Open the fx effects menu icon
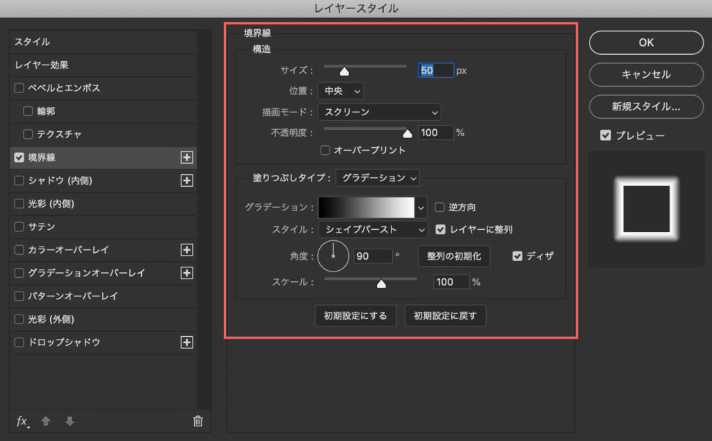The image size is (712, 441). click(x=23, y=422)
